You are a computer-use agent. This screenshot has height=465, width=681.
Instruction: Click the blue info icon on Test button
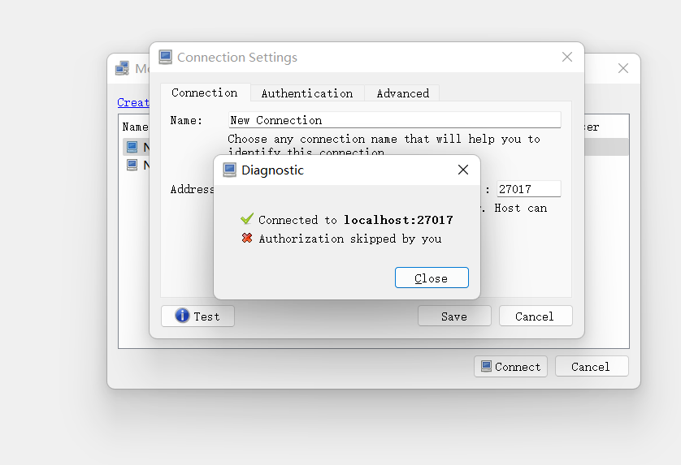coord(183,316)
